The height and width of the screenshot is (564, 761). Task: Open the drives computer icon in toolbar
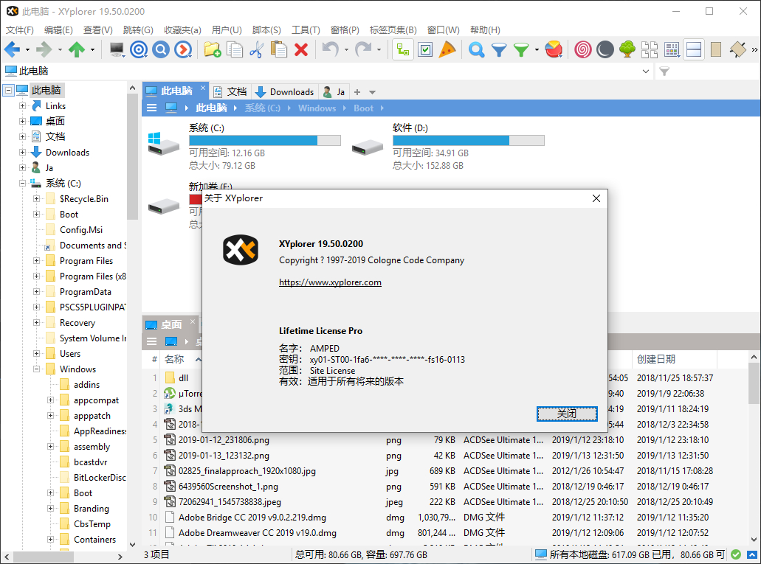tap(117, 49)
